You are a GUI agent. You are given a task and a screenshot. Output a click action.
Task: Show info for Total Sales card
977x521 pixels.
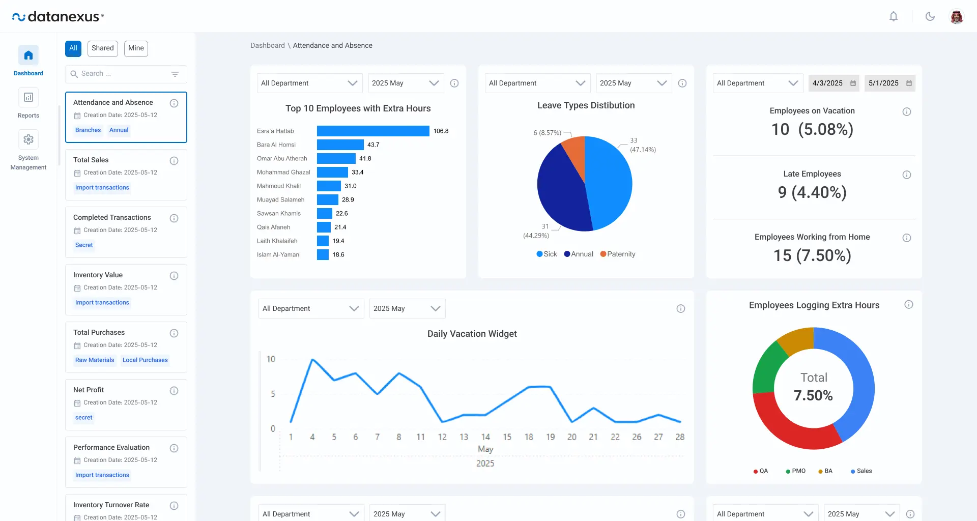point(174,161)
